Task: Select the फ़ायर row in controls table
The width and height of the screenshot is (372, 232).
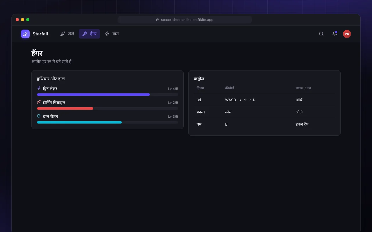Action: pos(264,112)
